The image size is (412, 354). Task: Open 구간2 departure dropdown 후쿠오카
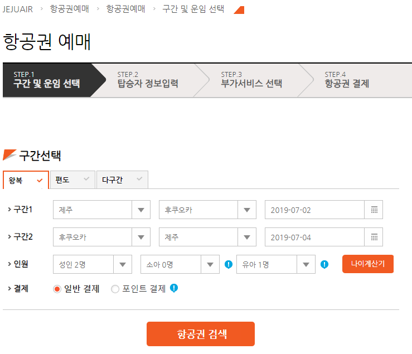pyautogui.click(x=101, y=237)
